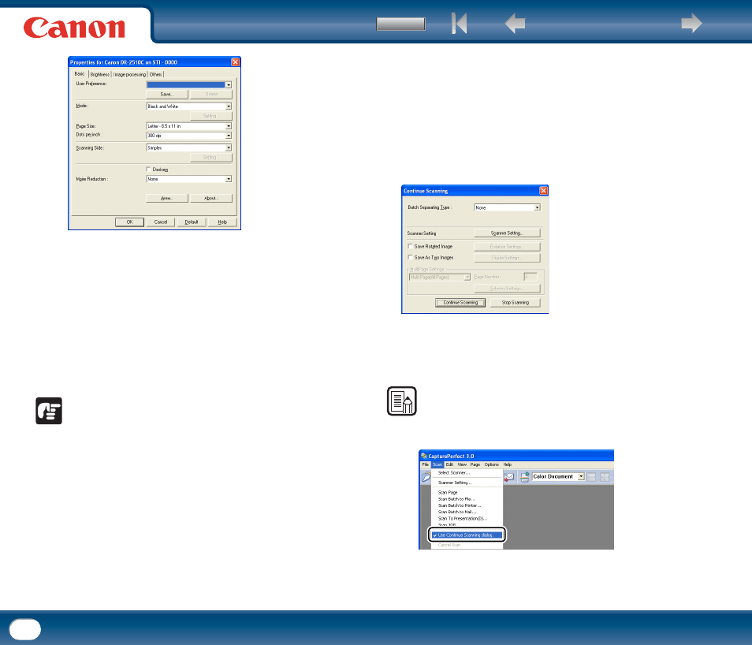The width and height of the screenshot is (752, 645).
Task: Switch to the Others tab
Action: coord(155,74)
